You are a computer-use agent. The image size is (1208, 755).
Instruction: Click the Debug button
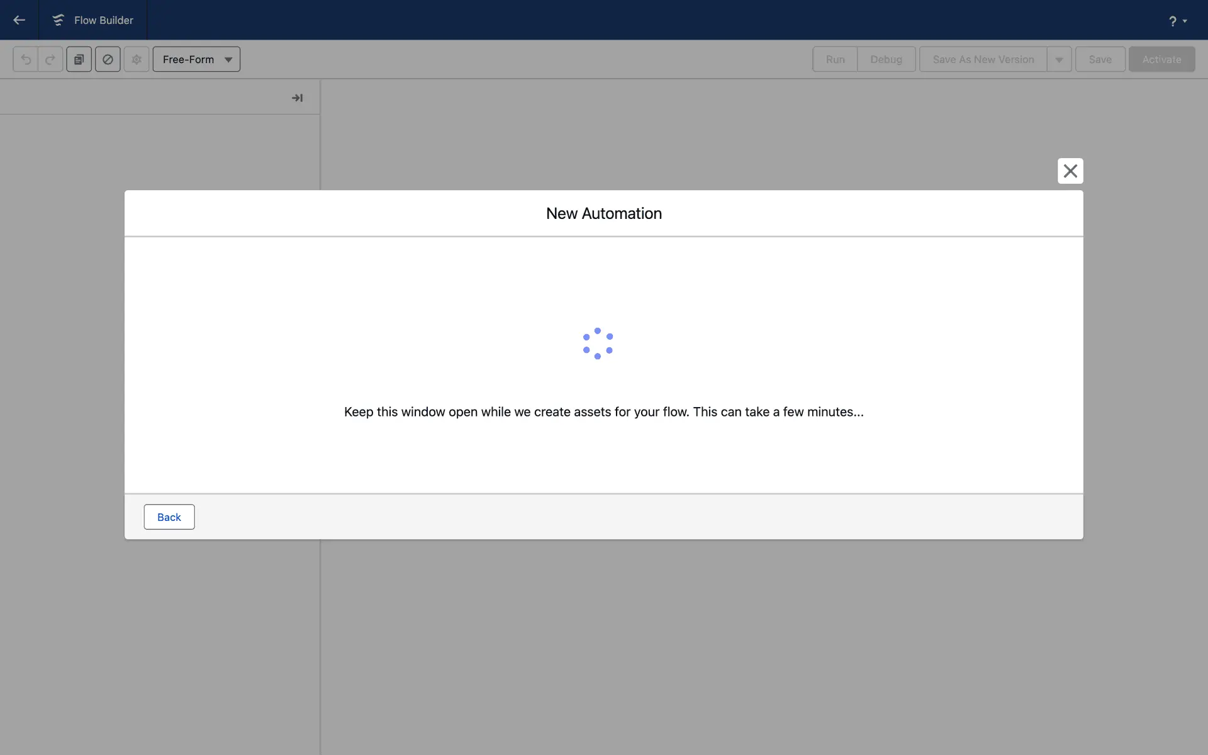(x=886, y=60)
